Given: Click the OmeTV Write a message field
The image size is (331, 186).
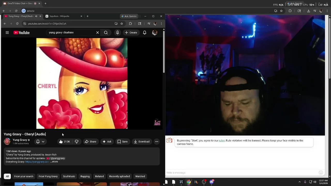Looking at the screenshot, I should (x=242, y=173).
